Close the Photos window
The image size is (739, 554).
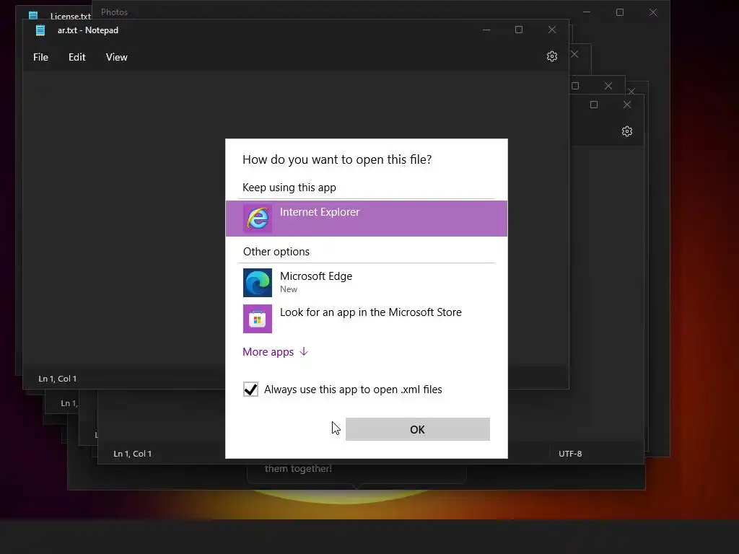[652, 12]
